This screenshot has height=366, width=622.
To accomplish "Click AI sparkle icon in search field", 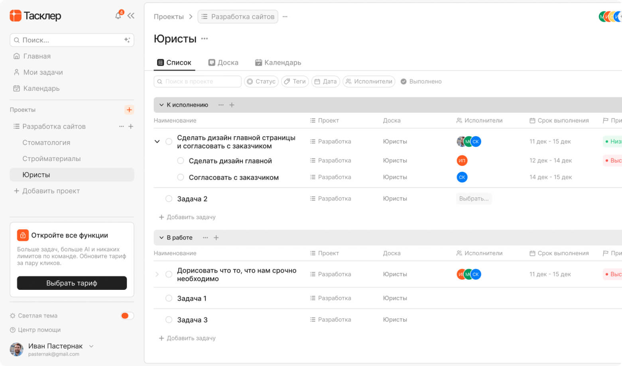I will tap(127, 40).
